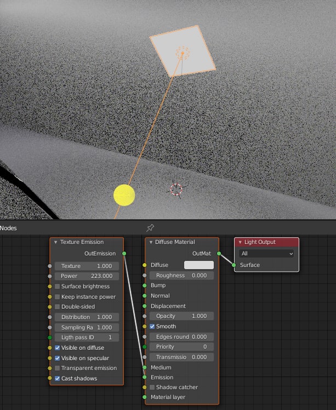The width and height of the screenshot is (336, 410).
Task: Click the Sampling Ra 1.000 field
Action: (87, 327)
